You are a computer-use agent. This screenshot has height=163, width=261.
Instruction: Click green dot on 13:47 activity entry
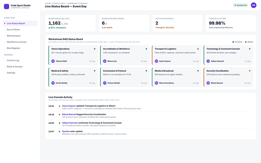pos(59,131)
